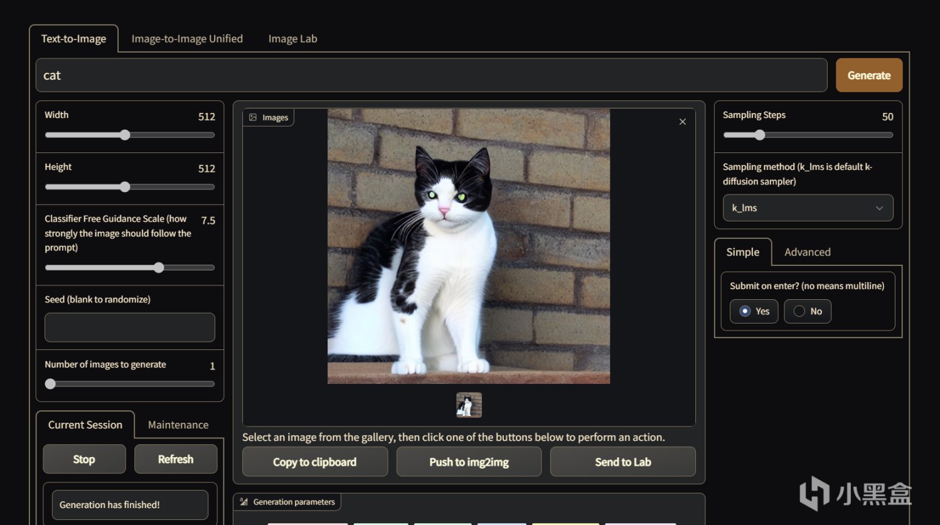This screenshot has height=525, width=940.
Task: Click the "Seed (blank to randomize)" label
Action: pyautogui.click(x=97, y=300)
